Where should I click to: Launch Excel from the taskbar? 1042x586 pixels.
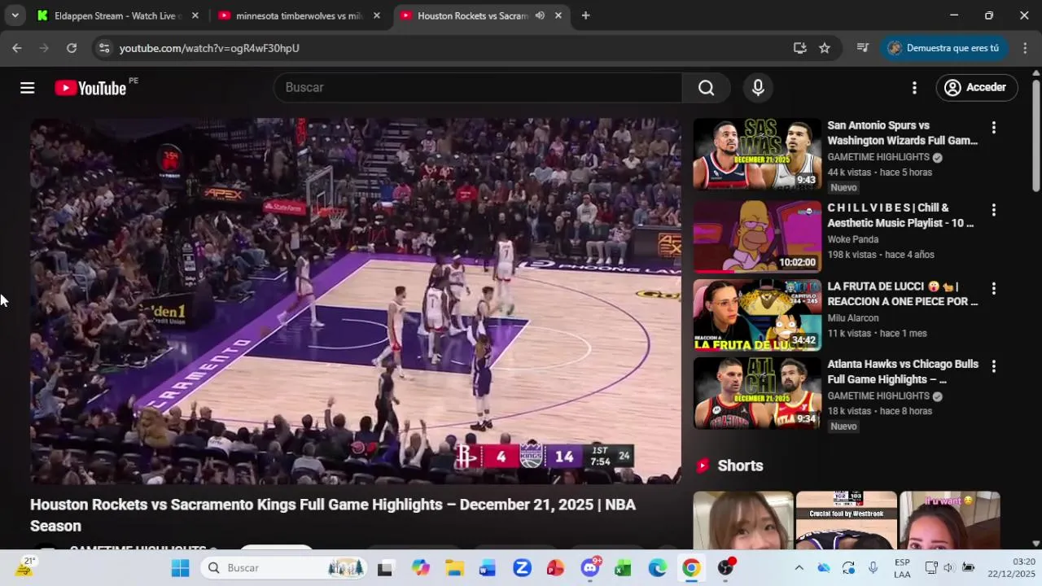tap(623, 568)
